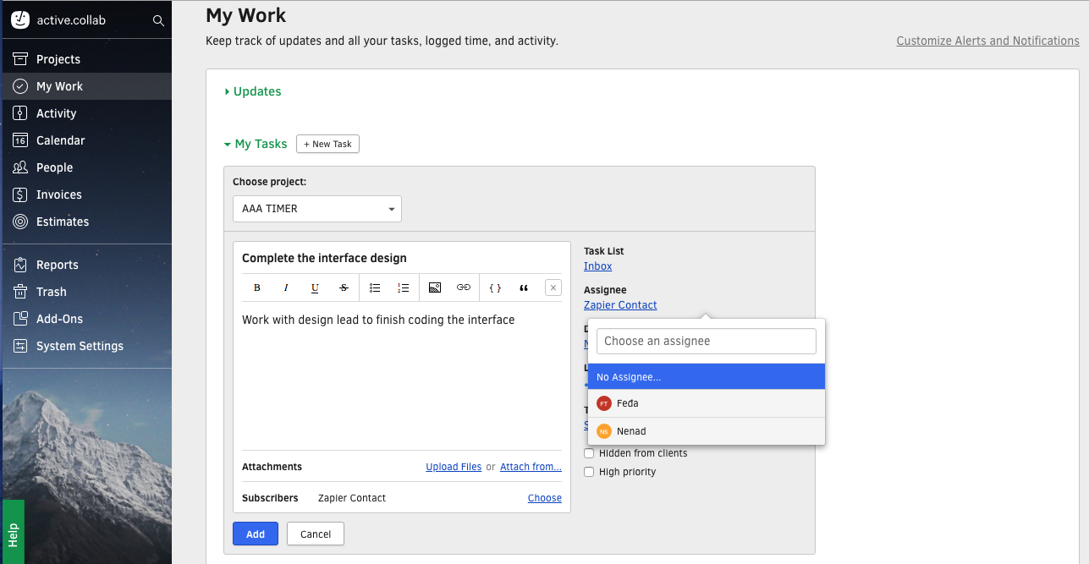Open Customize Alerts and Notifications
Screen dimensions: 1089x564
[x=987, y=41]
